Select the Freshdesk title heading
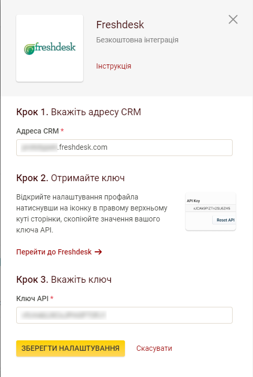Screen dimensions: 253x377 120,25
